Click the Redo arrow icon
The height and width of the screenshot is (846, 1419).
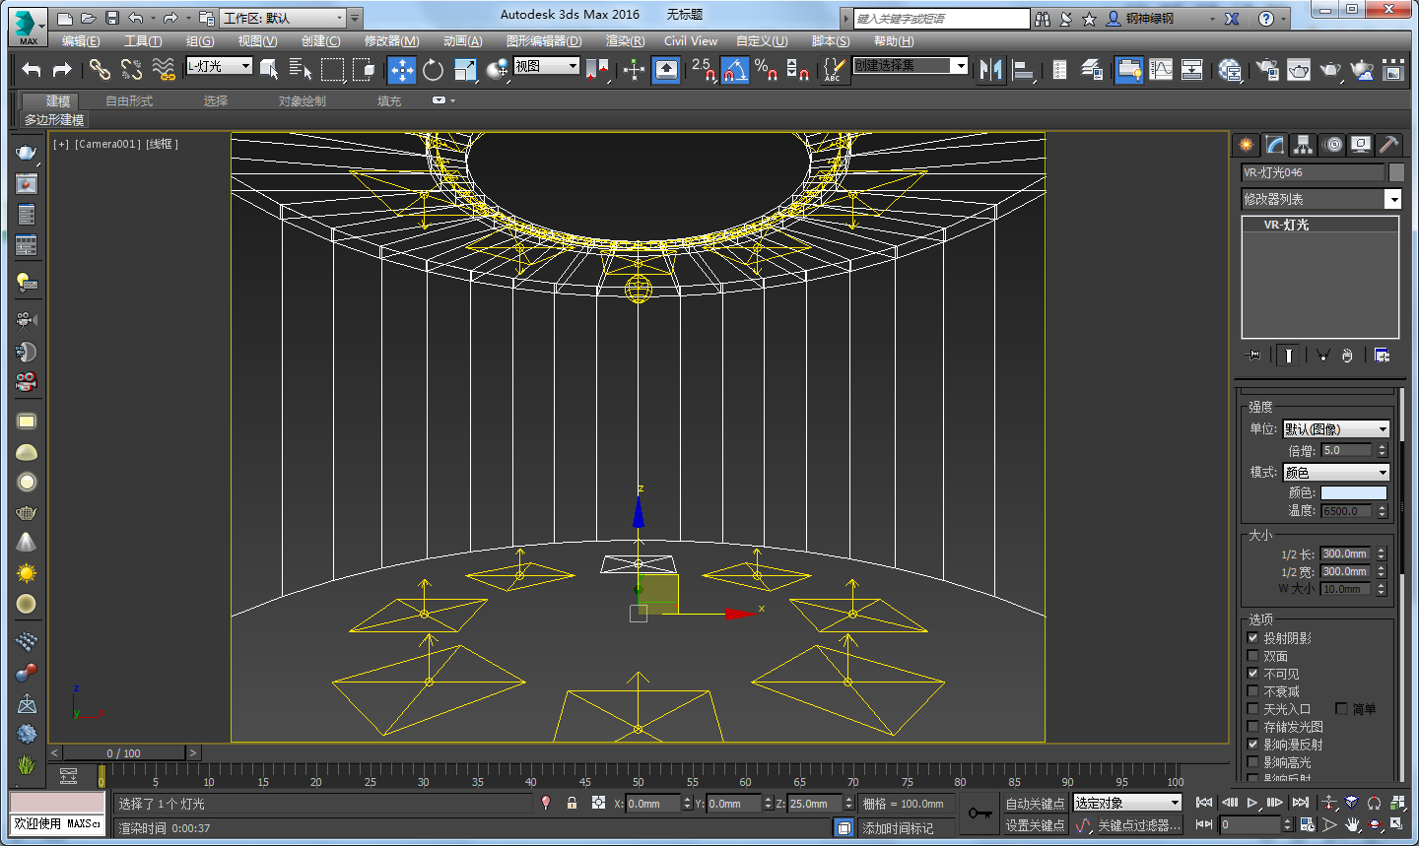[62, 69]
